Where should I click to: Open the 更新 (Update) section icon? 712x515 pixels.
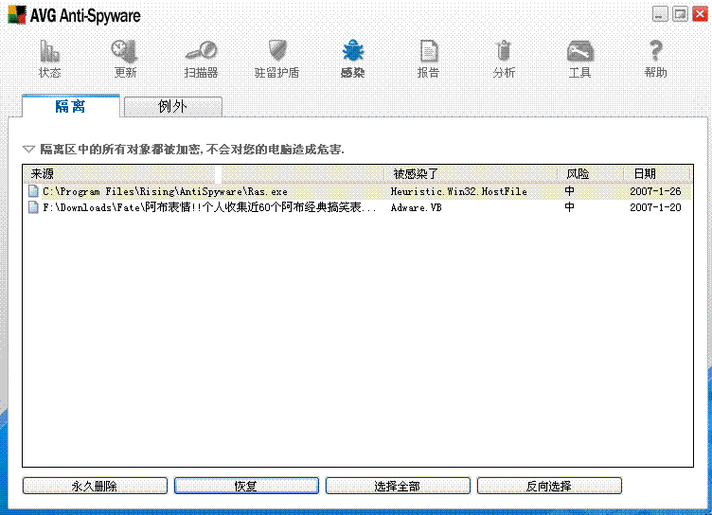click(125, 51)
